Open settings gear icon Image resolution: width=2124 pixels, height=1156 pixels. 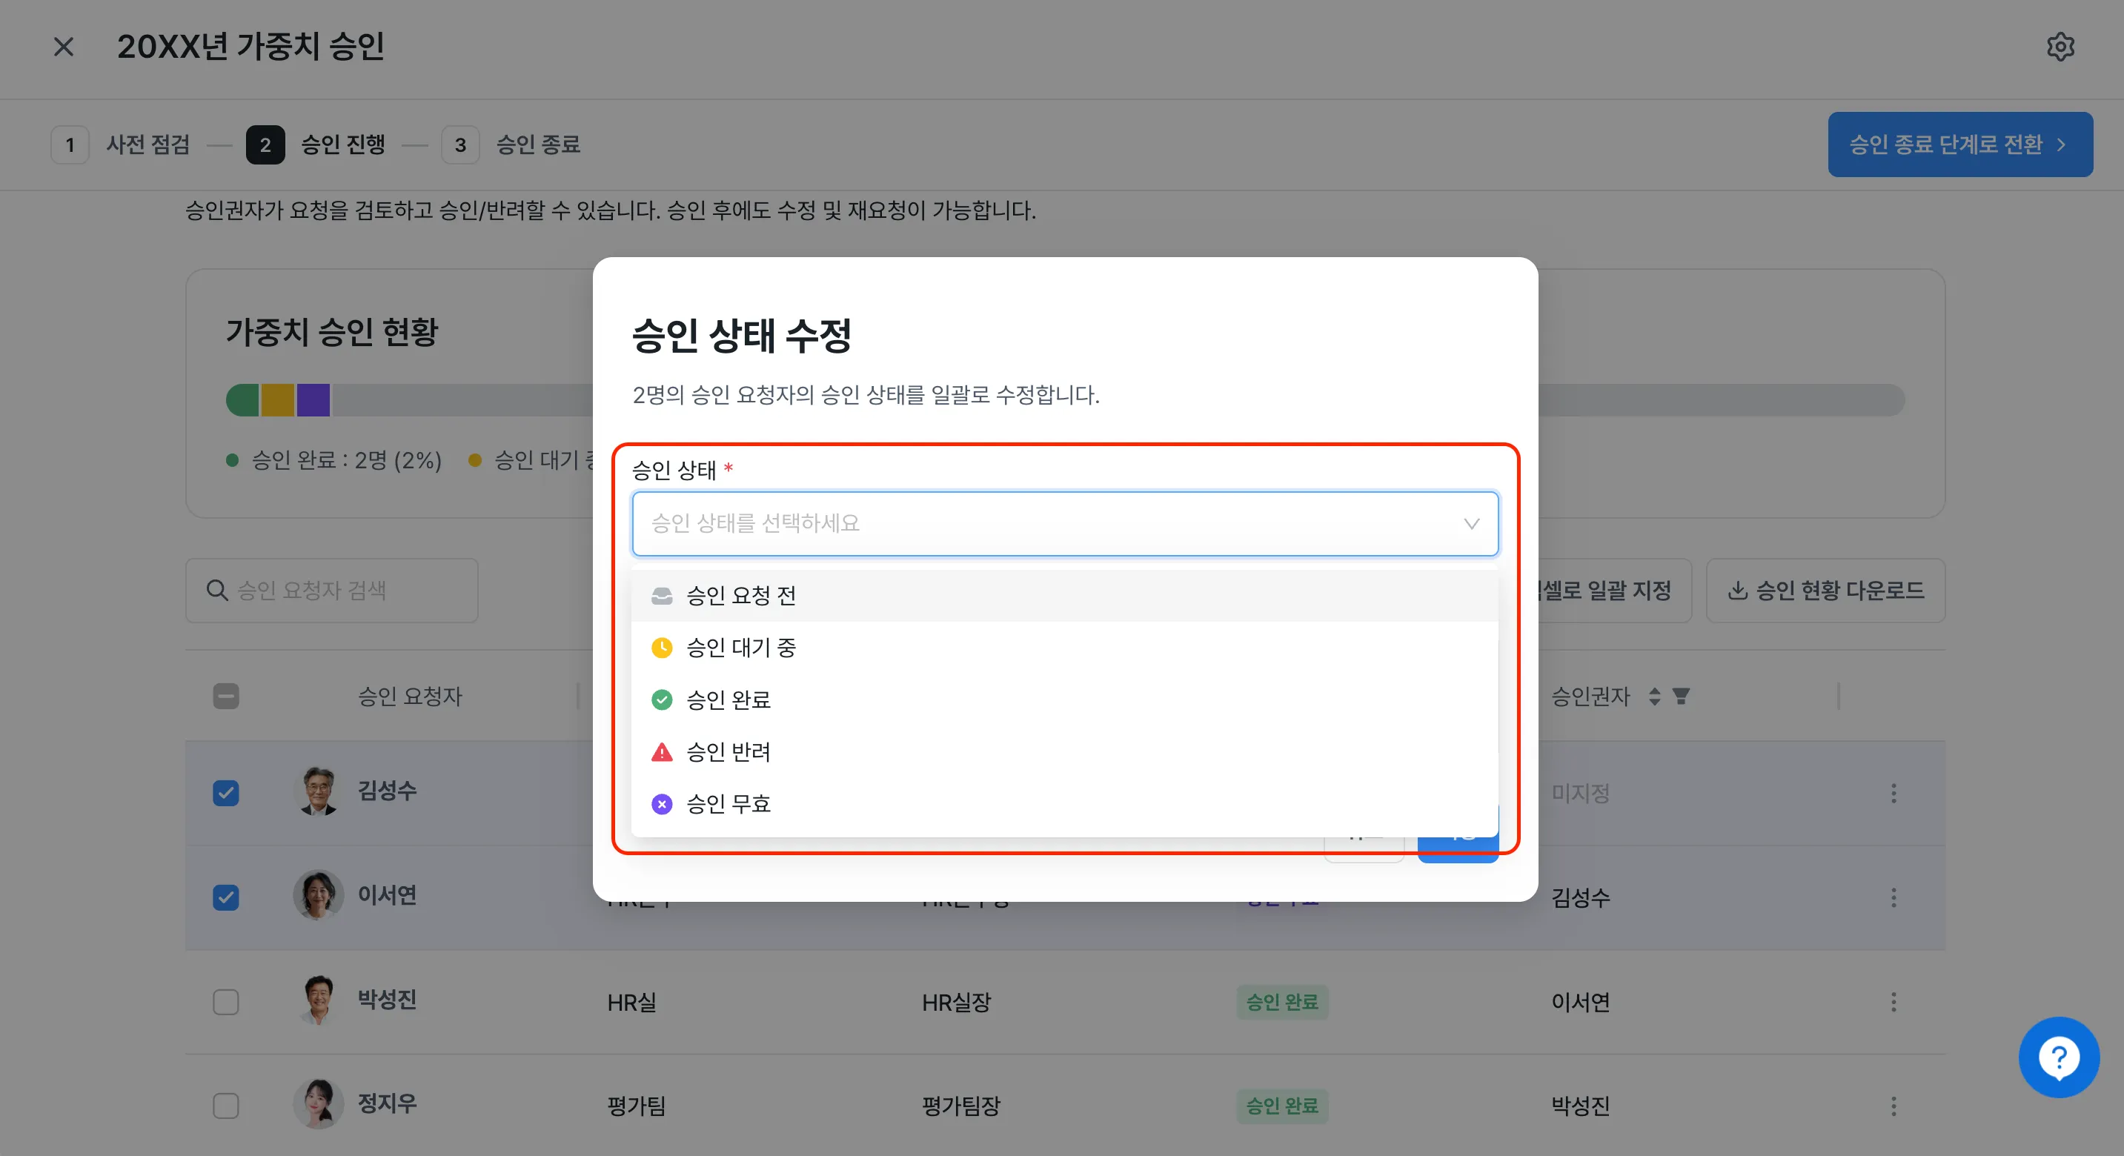click(2060, 47)
